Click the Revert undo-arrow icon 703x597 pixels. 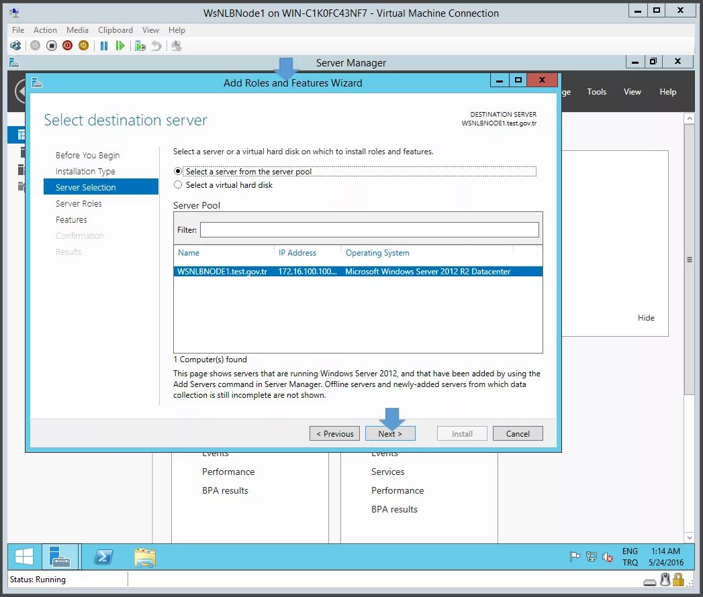(x=156, y=46)
